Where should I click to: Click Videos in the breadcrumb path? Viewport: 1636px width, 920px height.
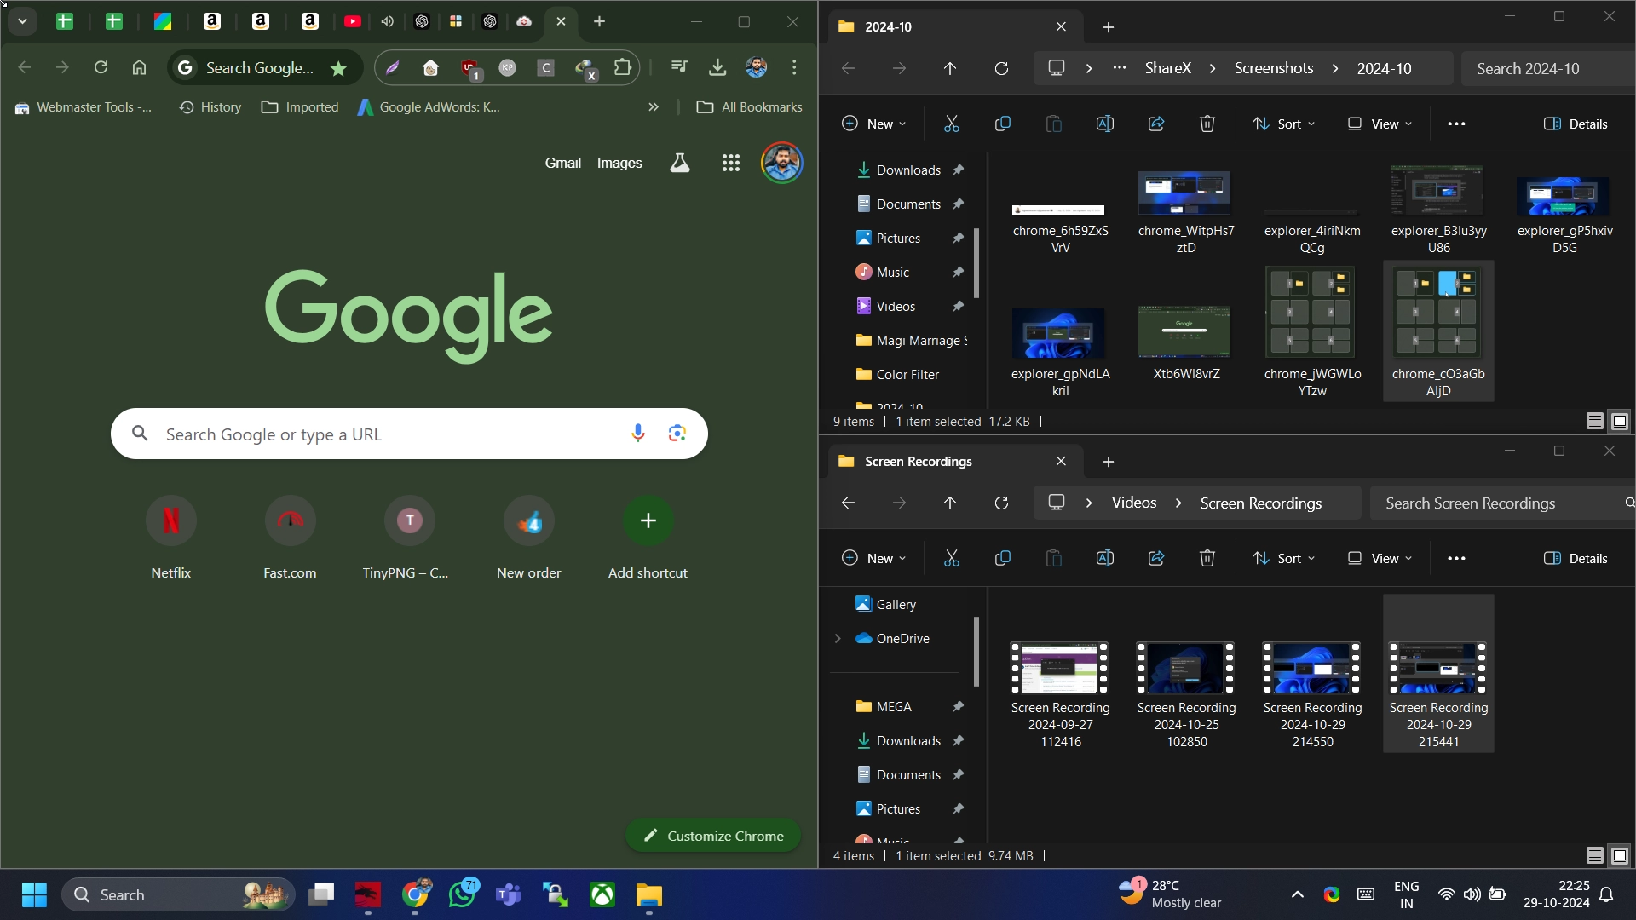coord(1133,503)
